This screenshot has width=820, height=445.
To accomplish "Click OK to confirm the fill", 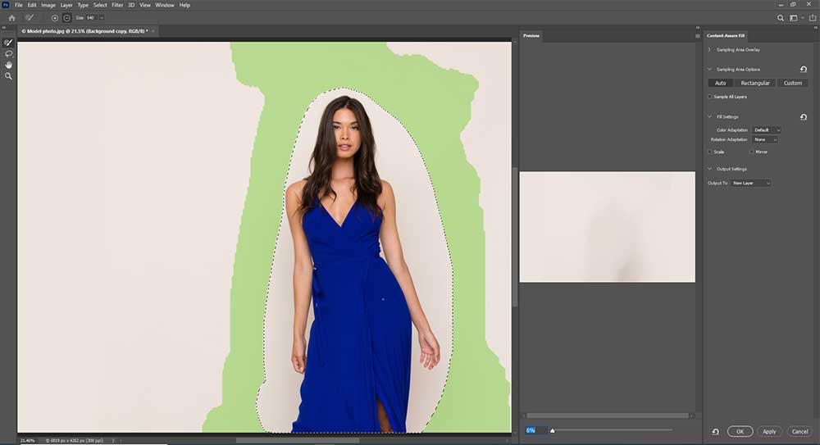I will click(740, 431).
